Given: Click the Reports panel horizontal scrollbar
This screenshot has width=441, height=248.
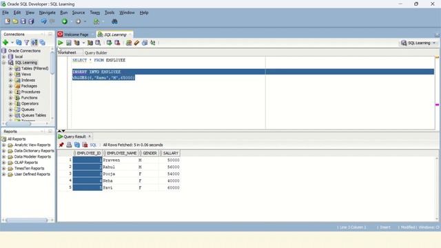Looking at the screenshot, I should click(27, 220).
